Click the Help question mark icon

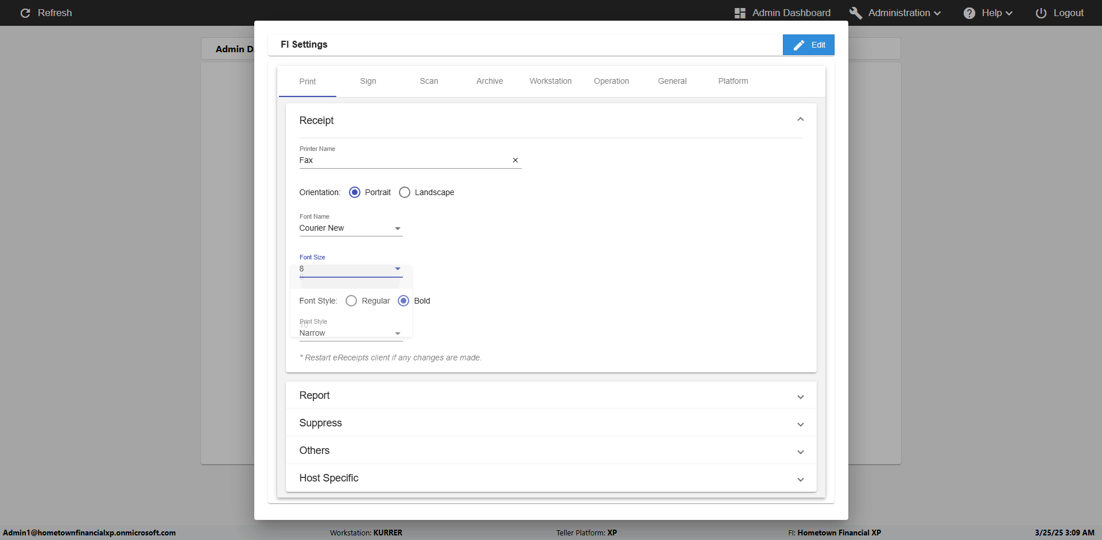[x=969, y=13]
